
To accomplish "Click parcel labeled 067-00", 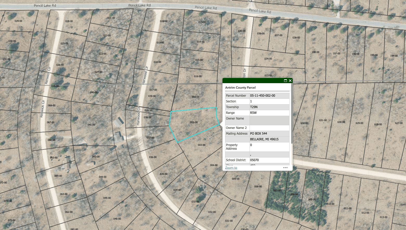I will coord(50,122).
